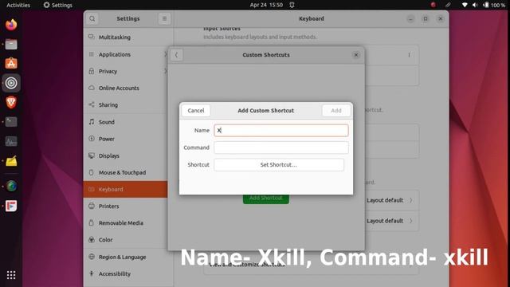Select Displays in the sidebar
510x287 pixels.
pyautogui.click(x=126, y=156)
